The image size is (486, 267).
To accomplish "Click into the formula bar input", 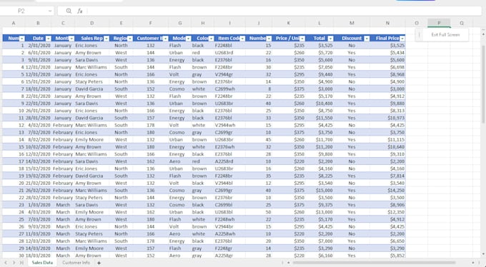I will click(x=284, y=11).
